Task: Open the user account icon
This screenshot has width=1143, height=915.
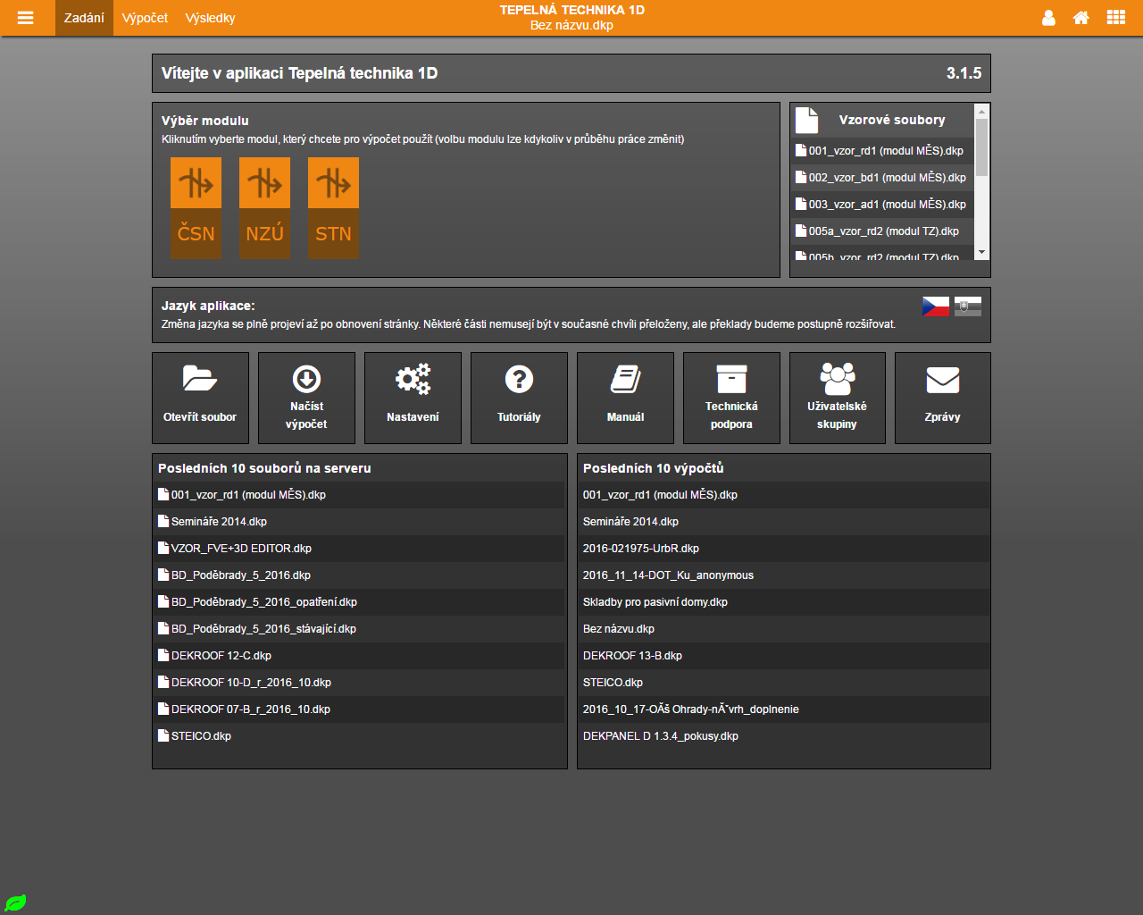Action: tap(1048, 18)
